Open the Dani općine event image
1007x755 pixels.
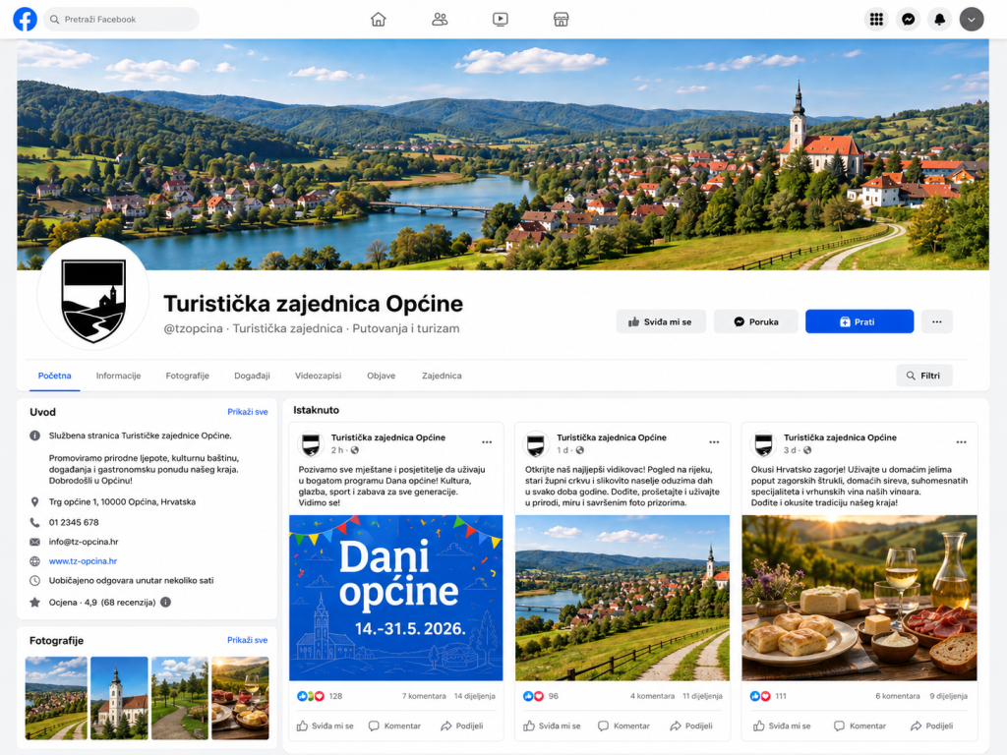tap(396, 598)
